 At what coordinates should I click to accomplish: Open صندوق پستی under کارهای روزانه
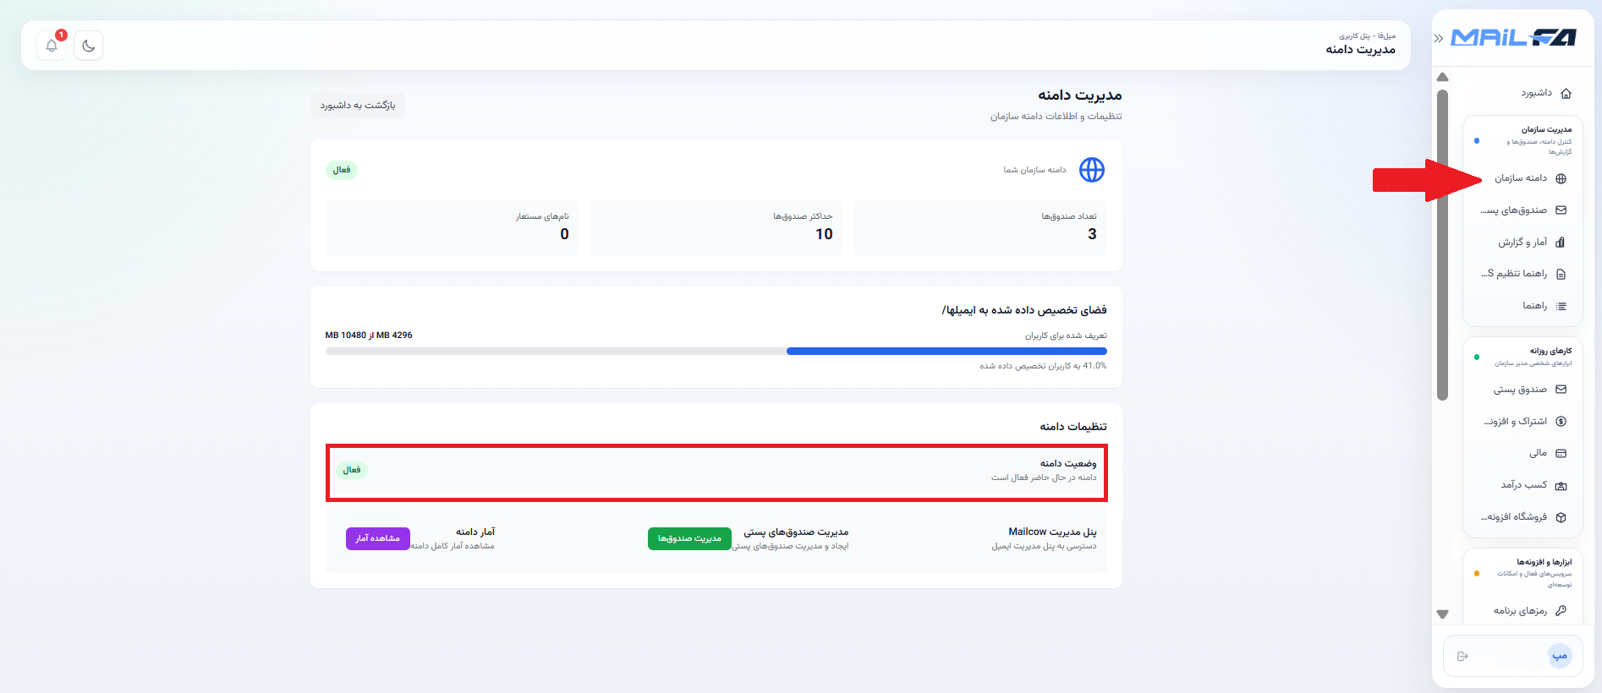click(1529, 390)
